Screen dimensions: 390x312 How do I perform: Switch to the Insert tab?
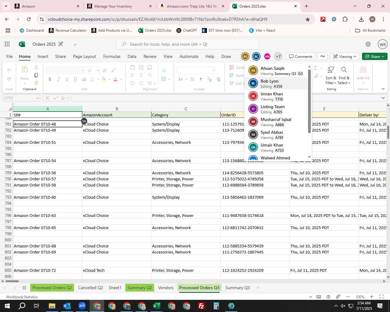(x=43, y=56)
